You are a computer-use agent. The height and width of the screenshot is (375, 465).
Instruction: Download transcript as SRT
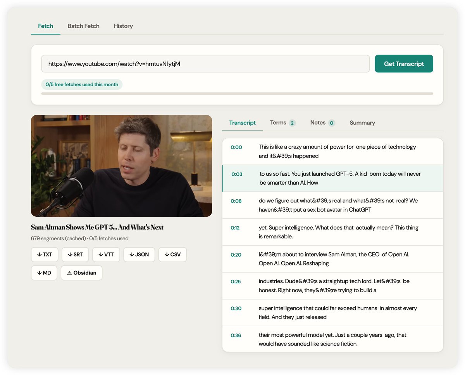click(x=75, y=255)
